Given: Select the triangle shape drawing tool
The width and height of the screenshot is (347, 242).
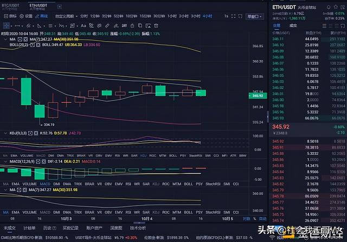Looking at the screenshot, I should tap(39, 26).
